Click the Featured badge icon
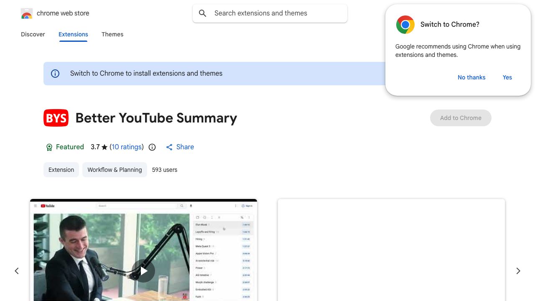Viewport: 535px width, 301px height. (x=49, y=147)
